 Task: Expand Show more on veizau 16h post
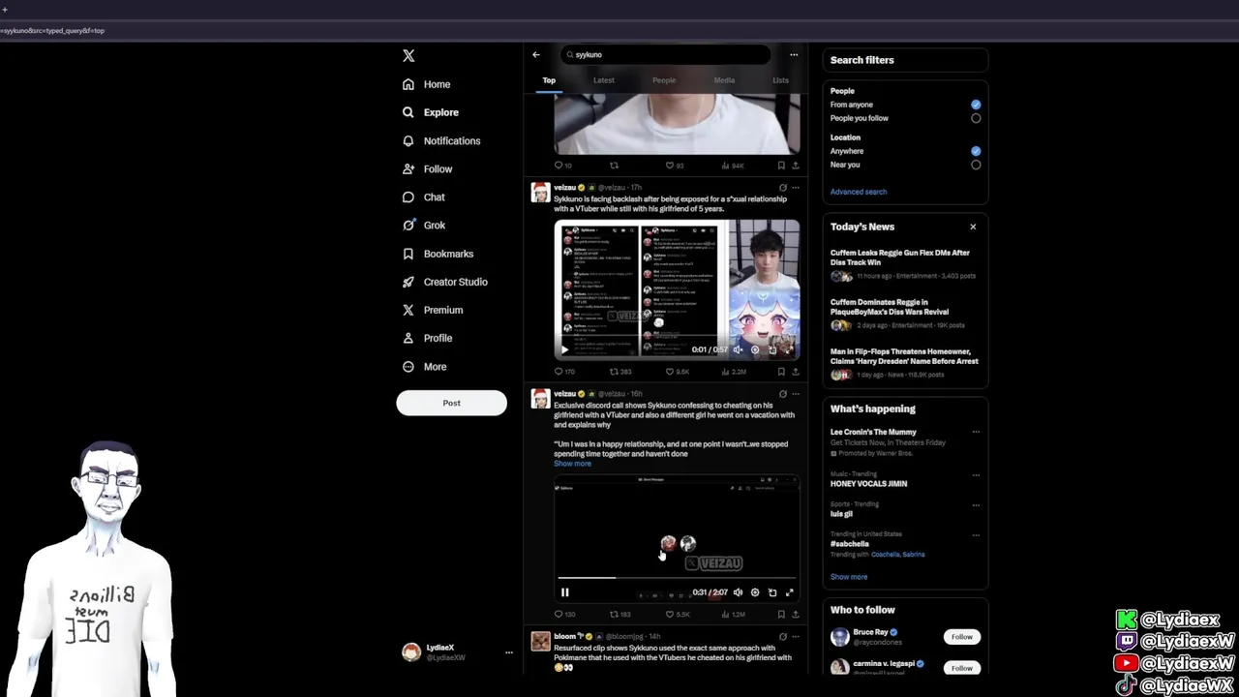(572, 464)
